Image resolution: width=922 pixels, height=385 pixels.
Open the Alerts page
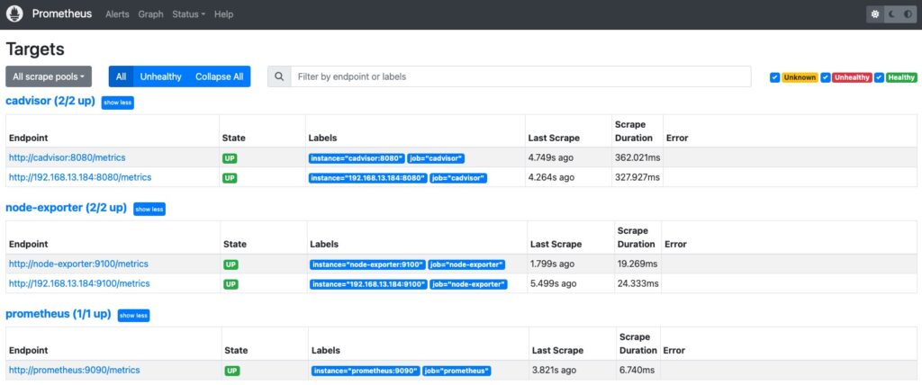[x=117, y=14]
